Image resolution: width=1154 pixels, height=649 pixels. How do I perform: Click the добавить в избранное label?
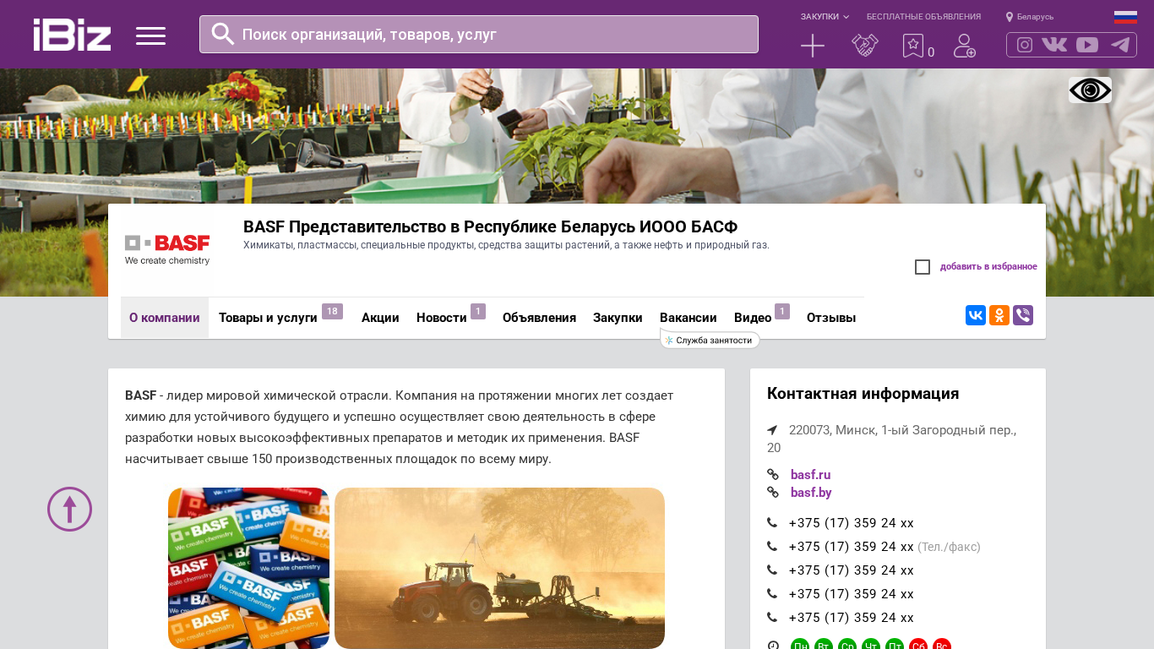(988, 267)
